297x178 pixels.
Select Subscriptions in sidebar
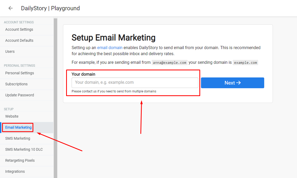[27, 84]
